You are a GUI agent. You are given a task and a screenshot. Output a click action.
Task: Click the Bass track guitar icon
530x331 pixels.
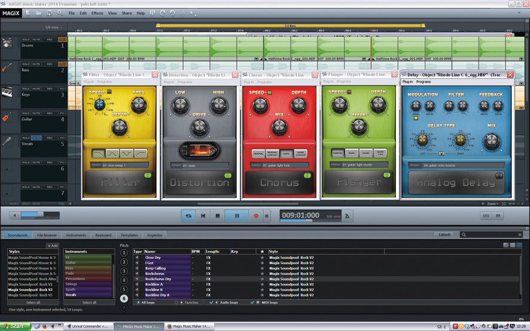[7, 68]
